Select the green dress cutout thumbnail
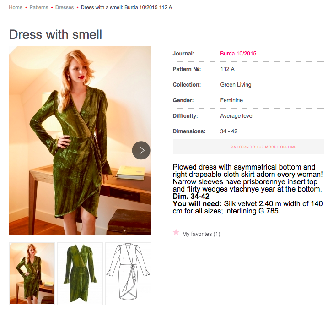 coord(80,273)
